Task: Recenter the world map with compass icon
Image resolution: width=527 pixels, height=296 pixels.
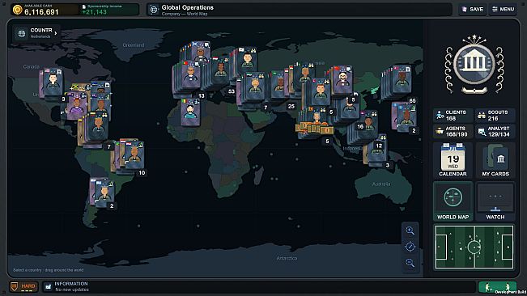Action: tap(410, 247)
